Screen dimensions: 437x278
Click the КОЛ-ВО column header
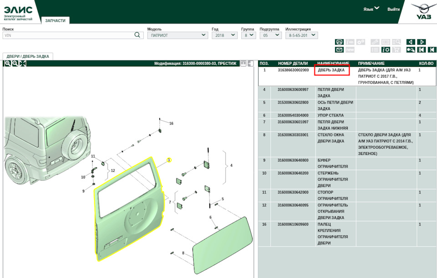(426, 64)
